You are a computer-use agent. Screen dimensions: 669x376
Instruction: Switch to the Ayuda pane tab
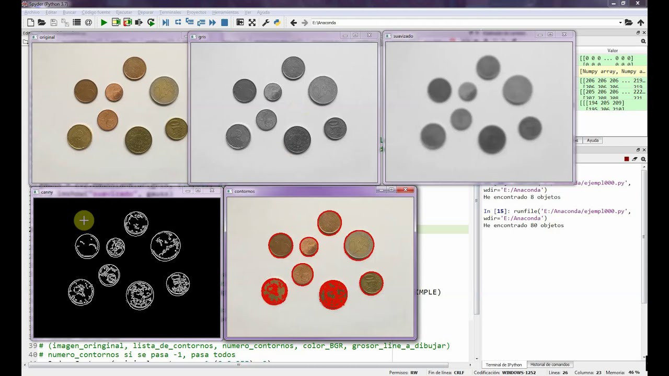(x=593, y=140)
